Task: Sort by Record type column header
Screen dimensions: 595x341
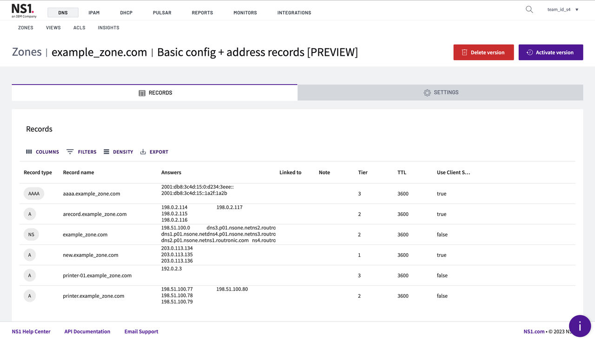Action: tap(38, 172)
